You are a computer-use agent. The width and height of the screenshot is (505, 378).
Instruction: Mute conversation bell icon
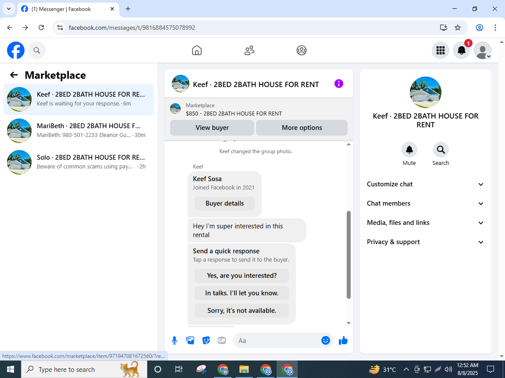409,150
